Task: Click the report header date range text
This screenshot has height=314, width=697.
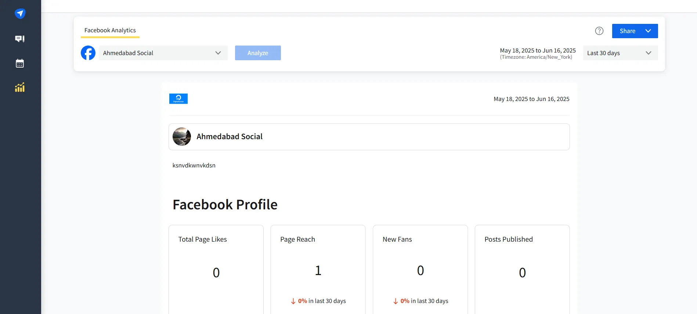Action: click(x=531, y=99)
